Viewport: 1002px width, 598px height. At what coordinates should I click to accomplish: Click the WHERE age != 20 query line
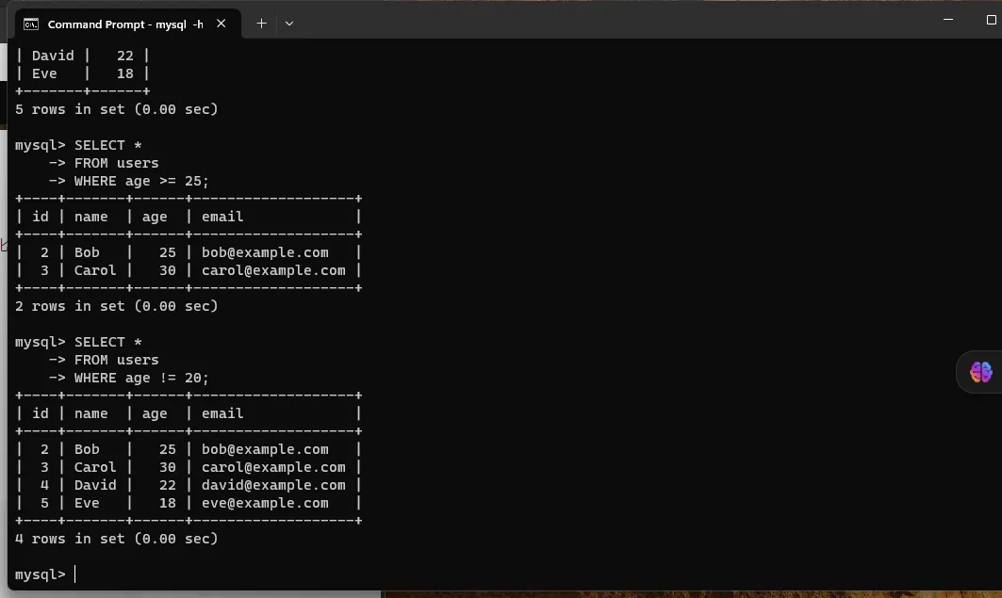pos(141,378)
